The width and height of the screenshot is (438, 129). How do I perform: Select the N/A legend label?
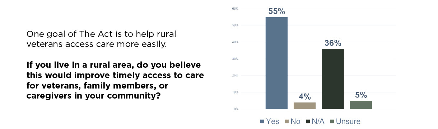pos(318,121)
